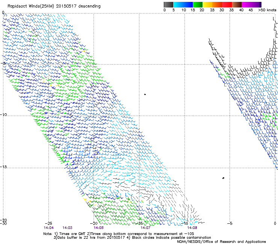Click the NOAA/NESDIS credit line

pyautogui.click(x=221, y=242)
